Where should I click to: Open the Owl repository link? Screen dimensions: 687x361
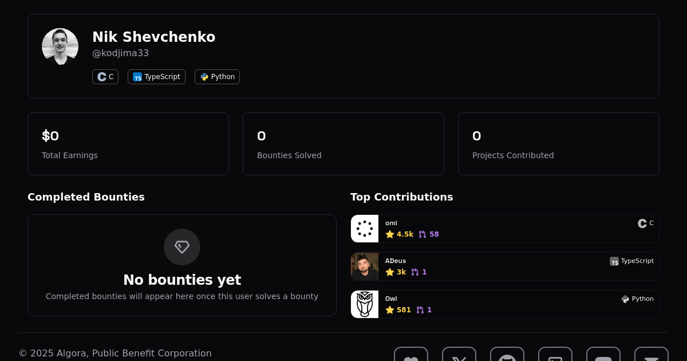(x=391, y=299)
